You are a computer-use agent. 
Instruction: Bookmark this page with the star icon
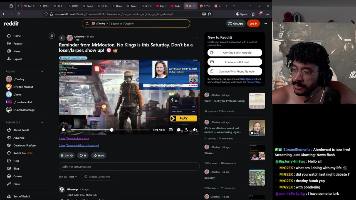(x=209, y=14)
